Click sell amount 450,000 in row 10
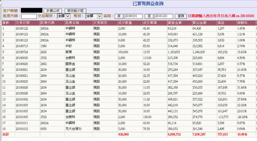The height and width of the screenshot is (141, 257). 197,82
